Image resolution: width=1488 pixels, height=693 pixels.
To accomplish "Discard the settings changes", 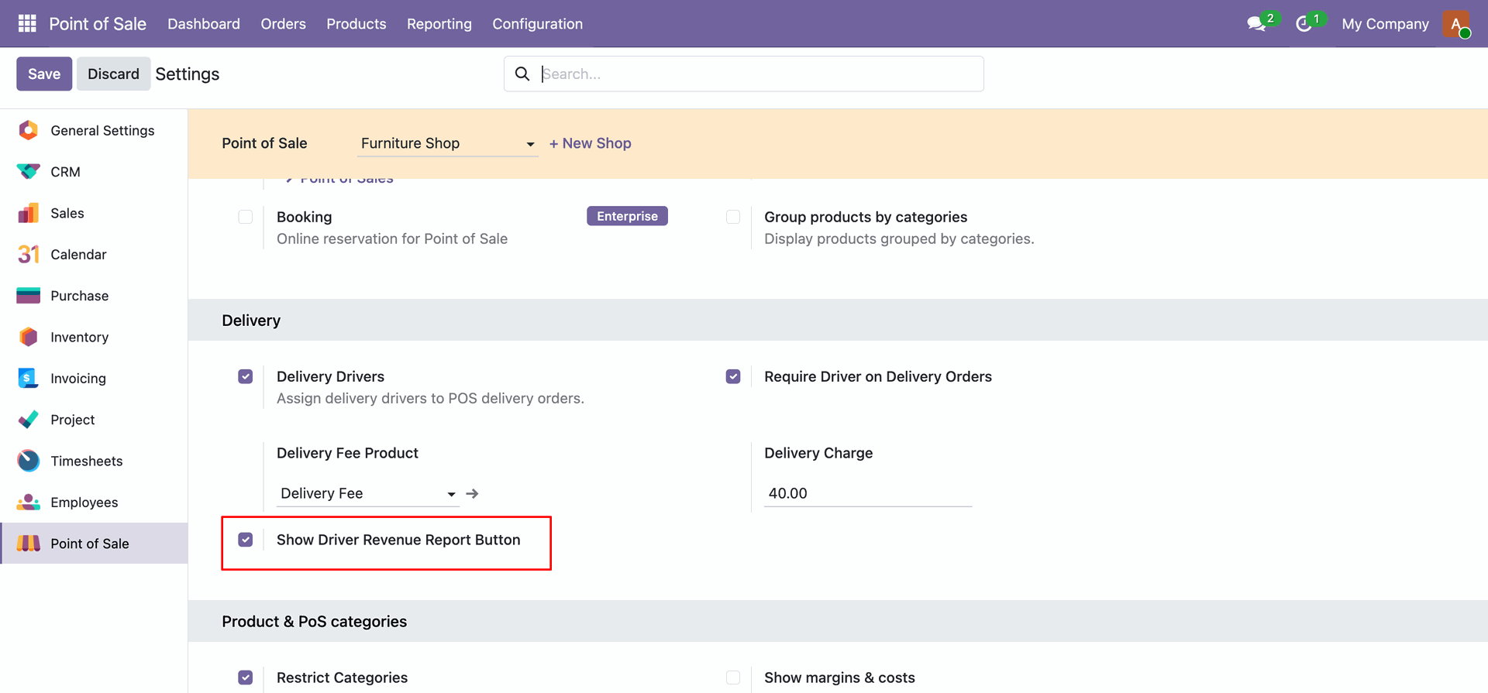I will click(113, 74).
